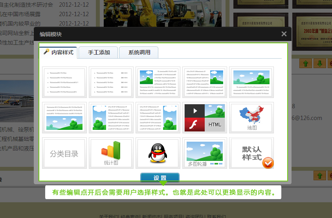The image size is (332, 218).
Task: Click the lower move-up arrow on background page
Action: pos(319,176)
